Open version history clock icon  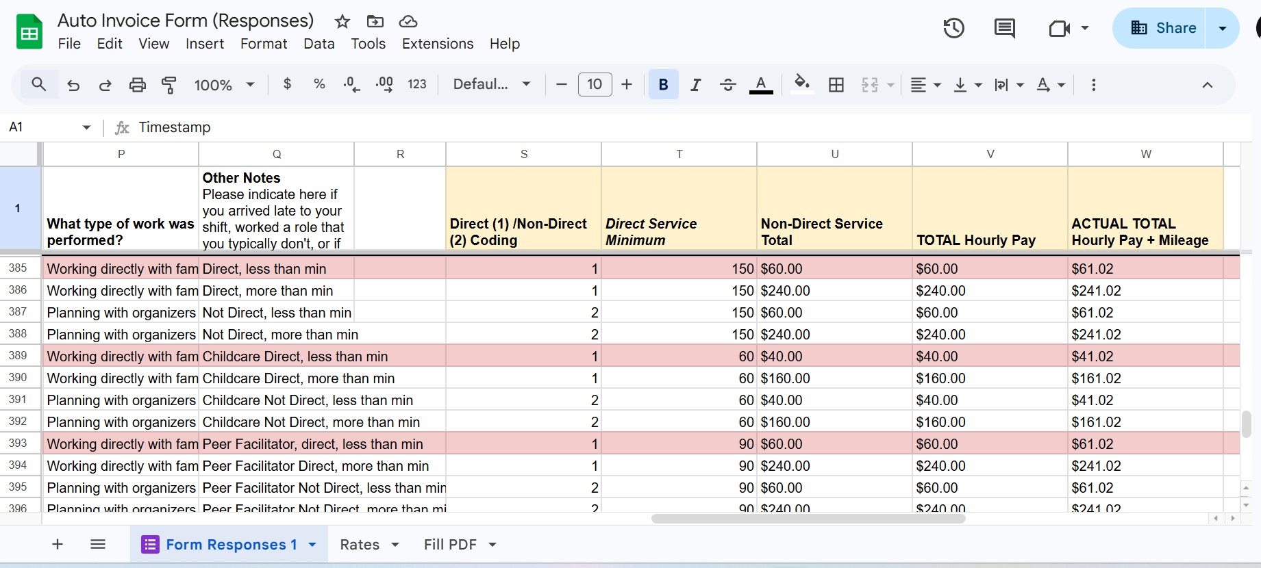[x=953, y=28]
